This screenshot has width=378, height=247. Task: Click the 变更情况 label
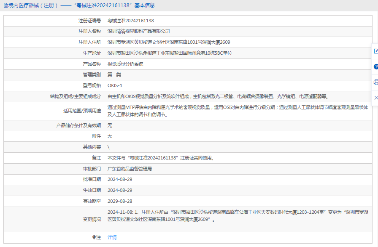pos(92,219)
